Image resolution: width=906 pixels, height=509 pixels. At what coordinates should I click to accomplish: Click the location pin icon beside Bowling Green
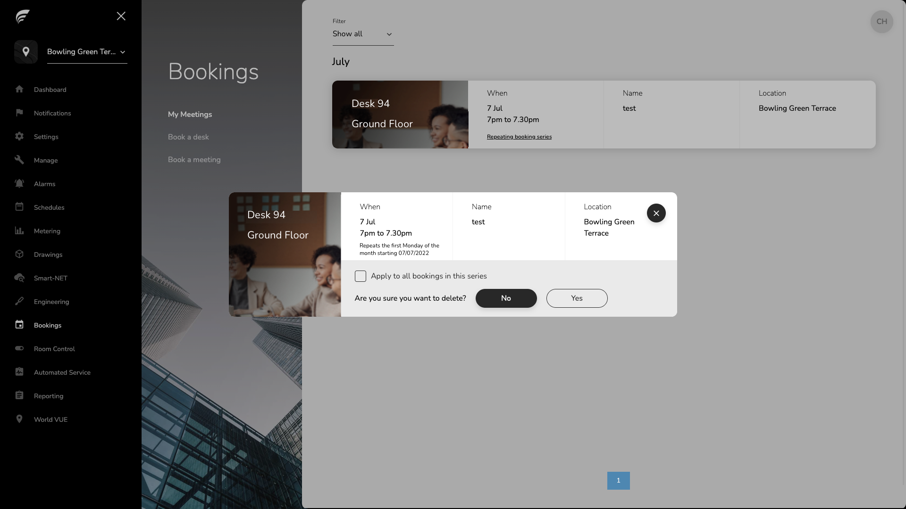[x=26, y=52]
